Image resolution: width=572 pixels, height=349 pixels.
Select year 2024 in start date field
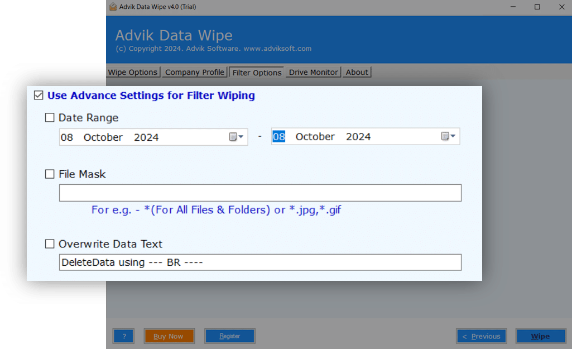[x=146, y=137]
